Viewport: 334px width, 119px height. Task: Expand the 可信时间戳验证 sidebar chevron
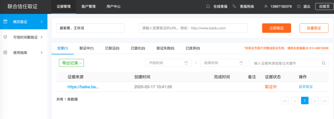click(41, 37)
